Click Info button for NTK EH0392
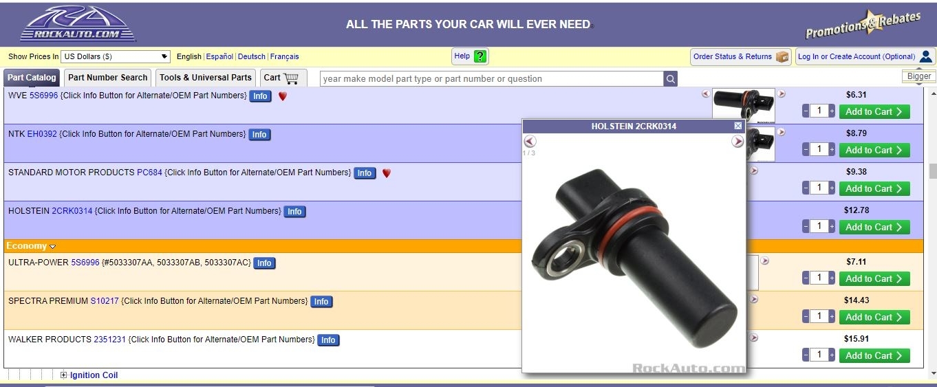The height and width of the screenshot is (387, 937). [259, 135]
